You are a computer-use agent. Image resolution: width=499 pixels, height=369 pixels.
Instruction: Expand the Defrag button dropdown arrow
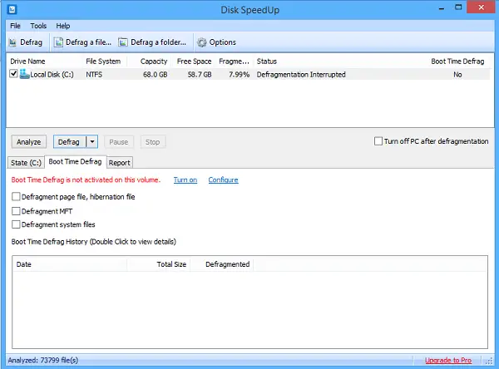pos(92,142)
